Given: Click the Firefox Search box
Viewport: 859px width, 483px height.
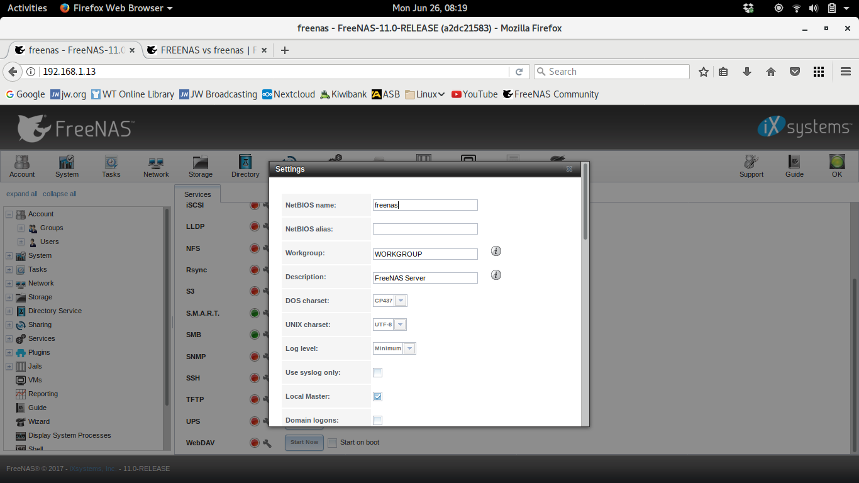Looking at the screenshot, I should click(x=611, y=72).
